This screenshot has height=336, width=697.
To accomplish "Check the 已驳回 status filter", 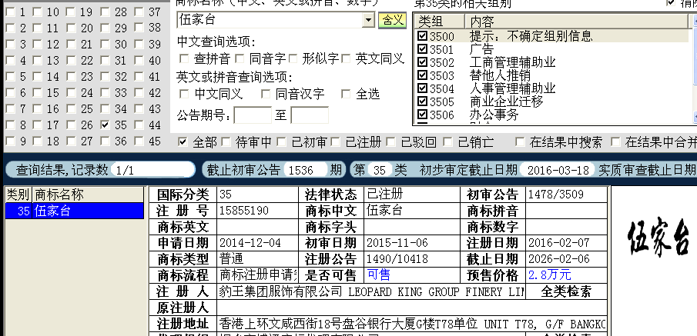I will pos(390,142).
